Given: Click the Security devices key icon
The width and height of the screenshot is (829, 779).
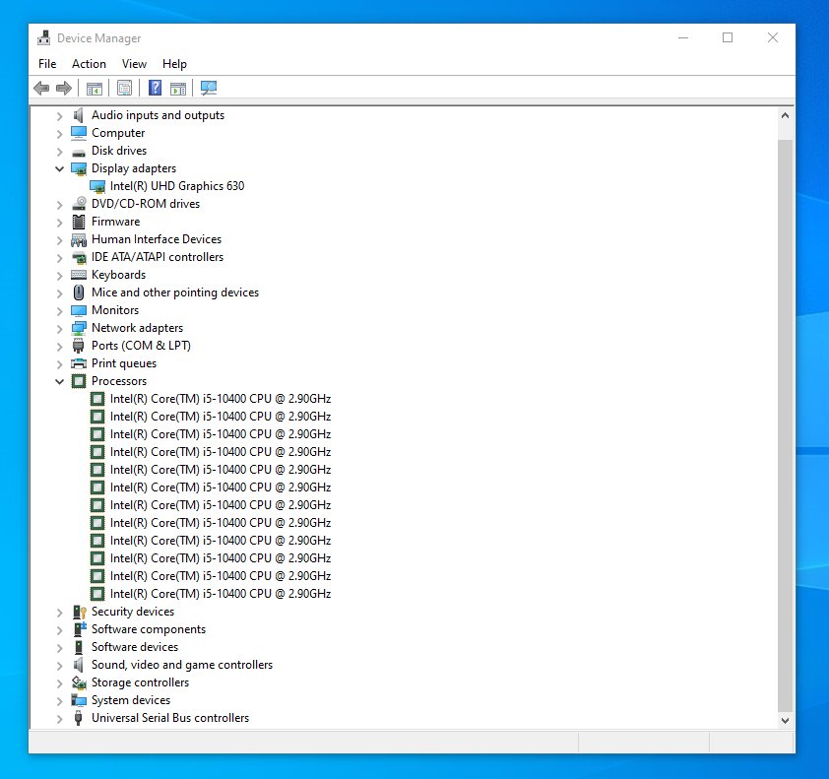Looking at the screenshot, I should 80,612.
